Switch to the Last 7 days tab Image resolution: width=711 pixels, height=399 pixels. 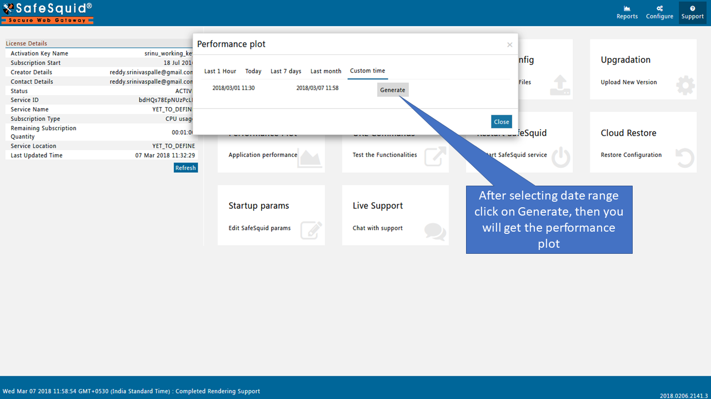pos(286,71)
